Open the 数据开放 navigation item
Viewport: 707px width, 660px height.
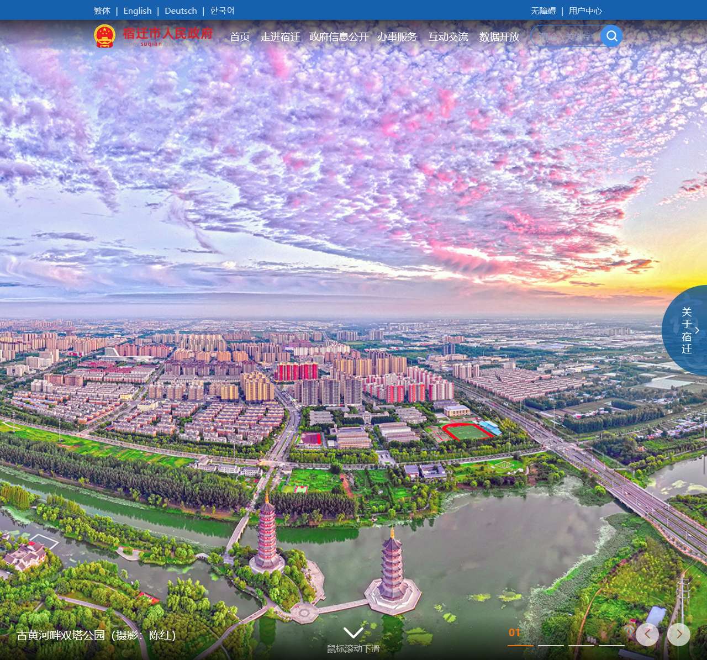click(499, 37)
